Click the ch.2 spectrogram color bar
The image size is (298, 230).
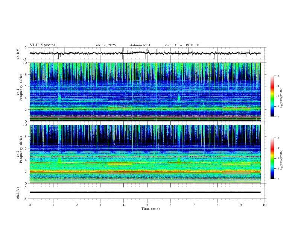pos(272,158)
